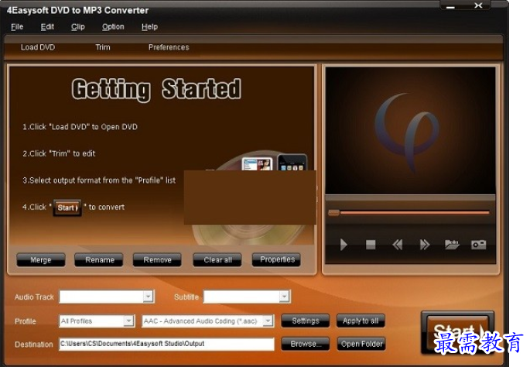
Task: Click the Remove button
Action: point(157,260)
